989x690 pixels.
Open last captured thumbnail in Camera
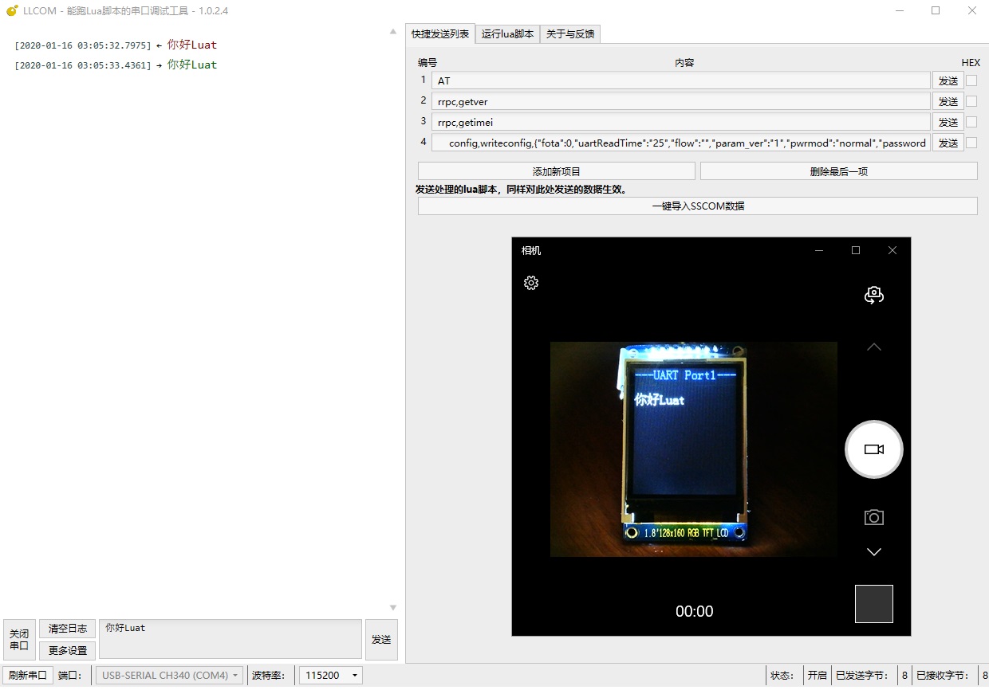874,604
